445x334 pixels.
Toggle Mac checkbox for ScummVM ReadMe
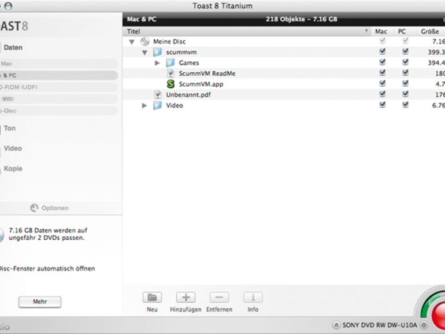tap(382, 73)
